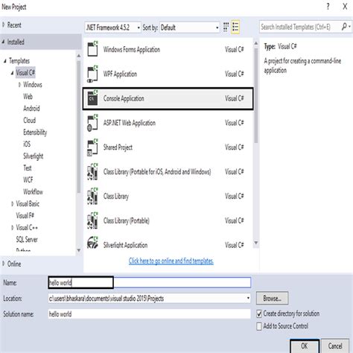Screen dimensions: 353x353
Task: Collapse the Templates tree node
Action: click(x=4, y=61)
